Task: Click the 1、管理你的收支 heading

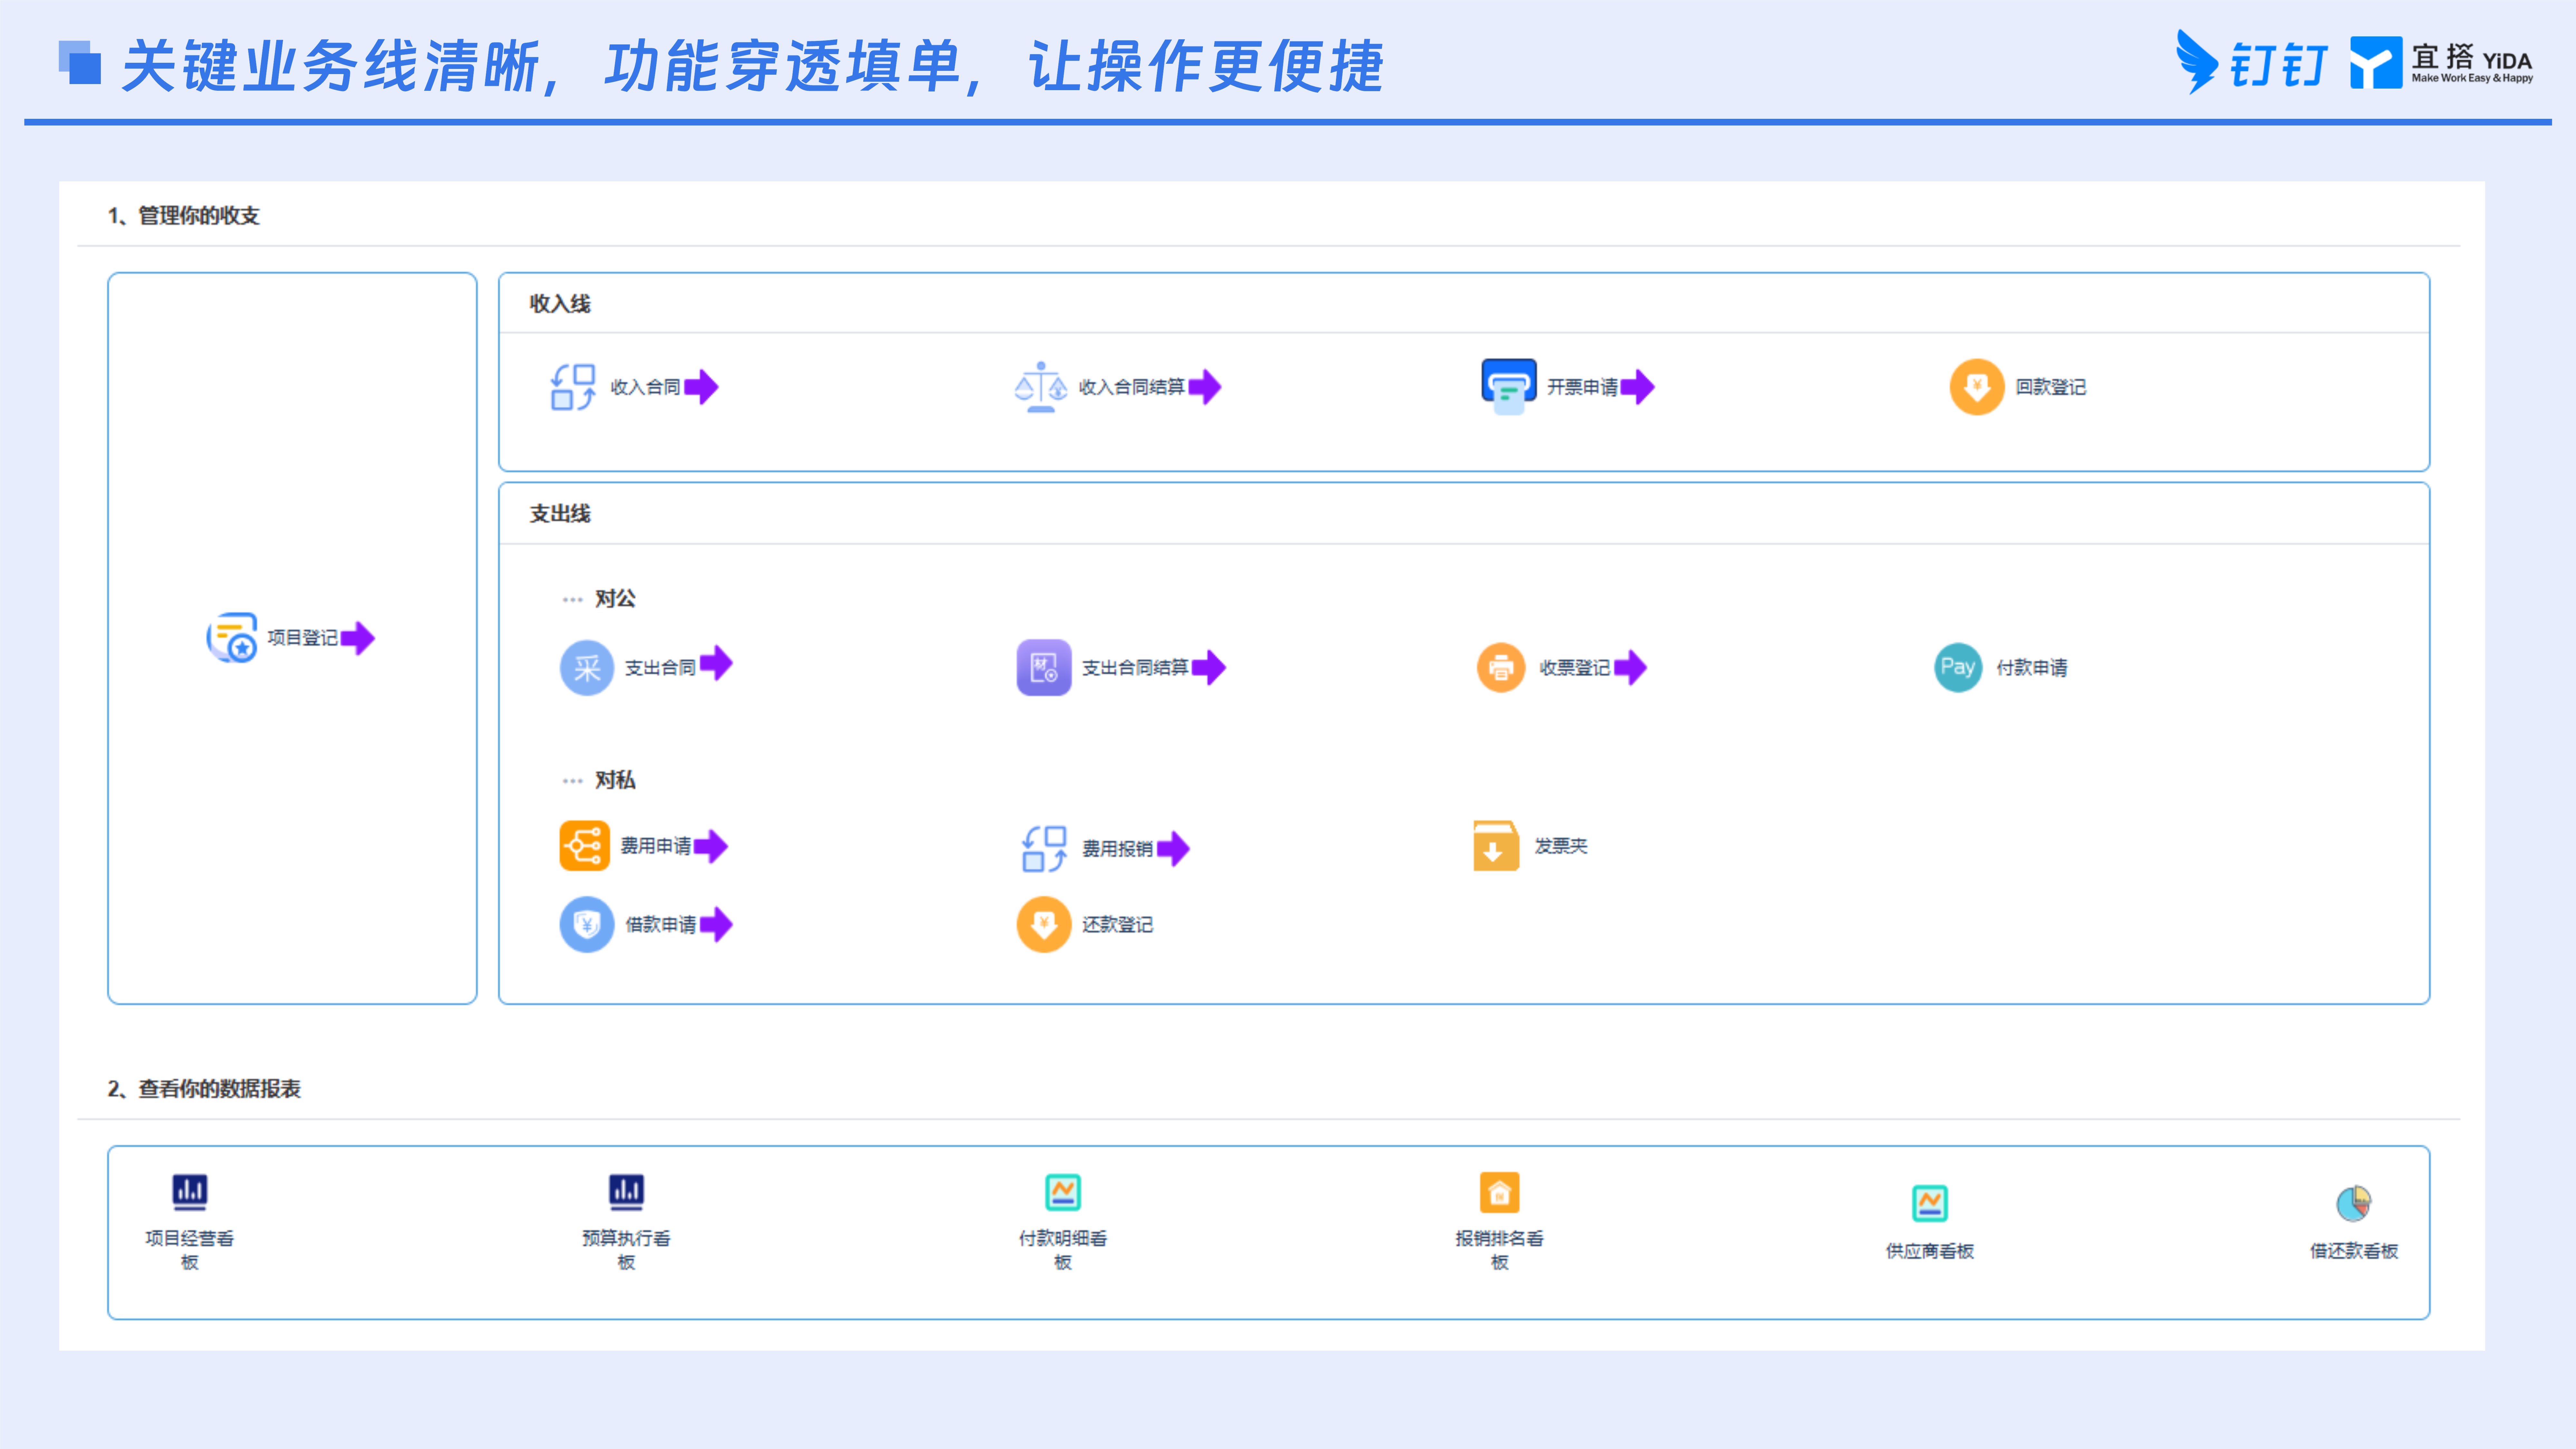Action: (x=184, y=216)
